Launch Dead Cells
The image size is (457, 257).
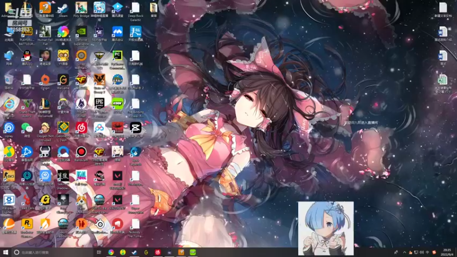click(x=27, y=202)
